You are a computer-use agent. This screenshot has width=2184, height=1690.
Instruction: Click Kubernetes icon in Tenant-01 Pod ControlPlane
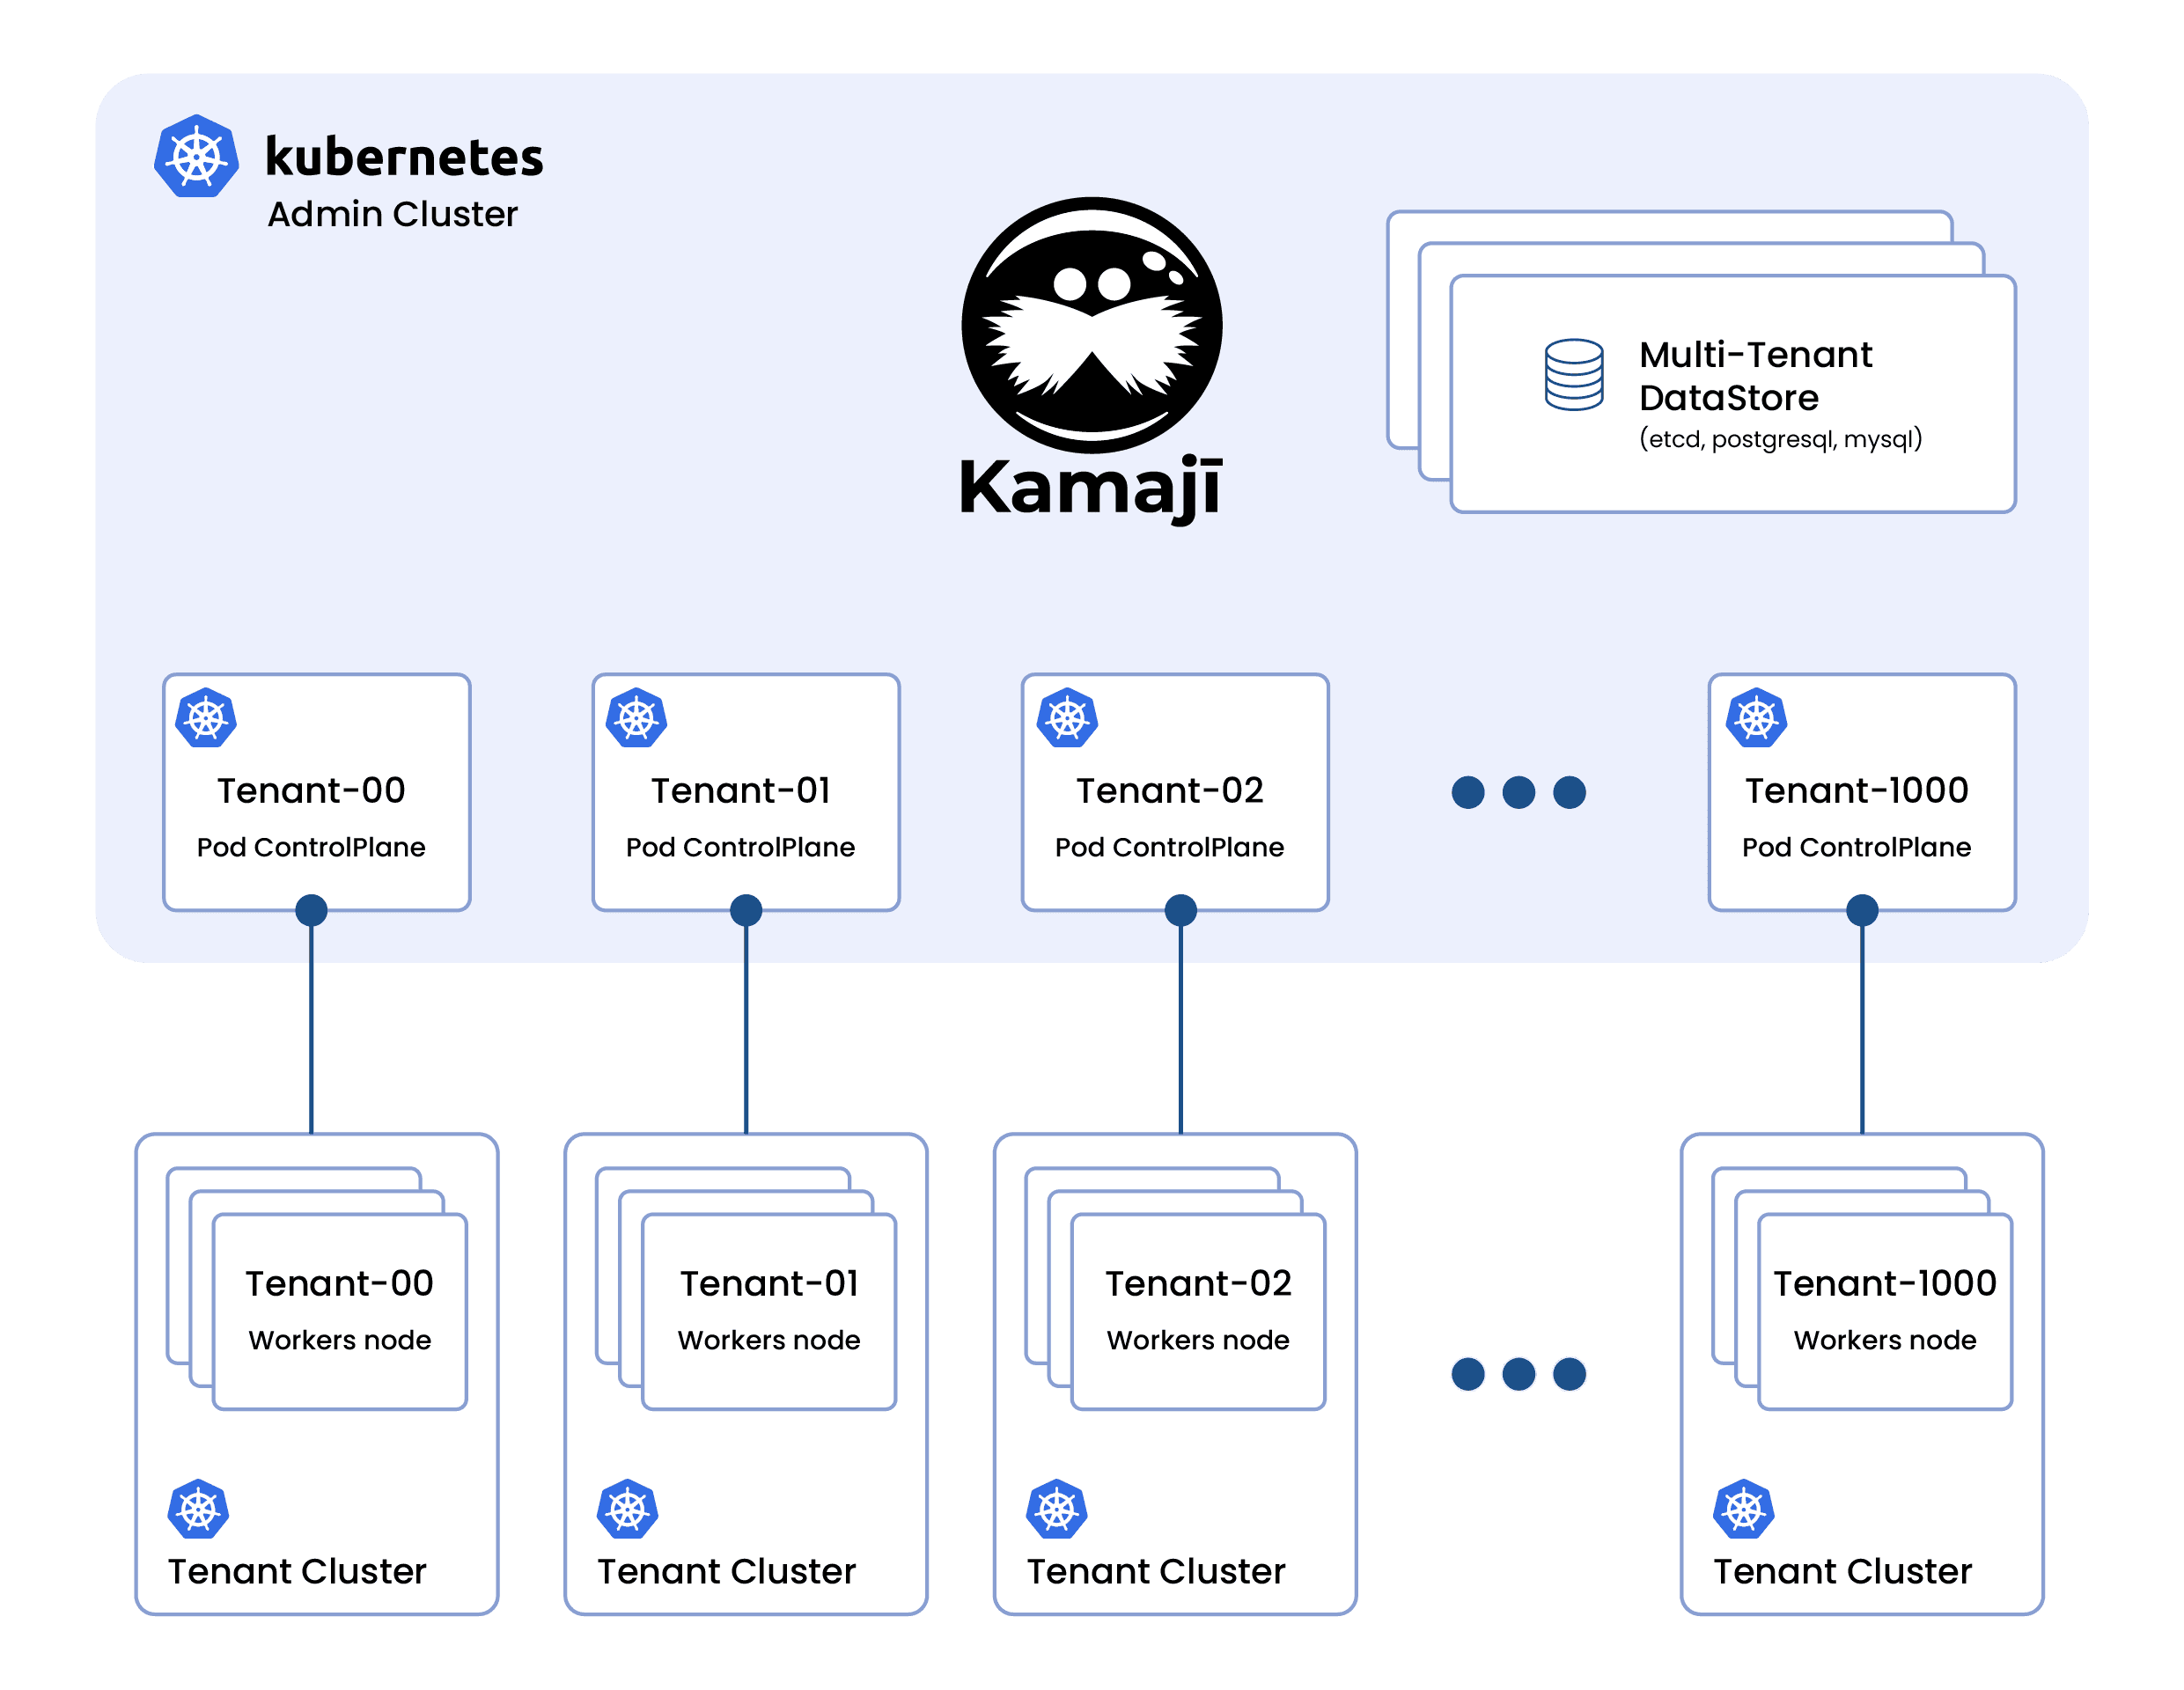tap(636, 718)
